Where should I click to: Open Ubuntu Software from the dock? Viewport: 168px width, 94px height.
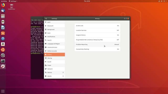coord(3,33)
